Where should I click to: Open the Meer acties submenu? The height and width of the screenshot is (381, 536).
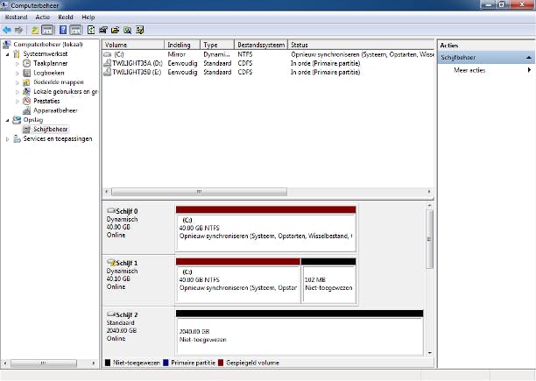(x=487, y=70)
